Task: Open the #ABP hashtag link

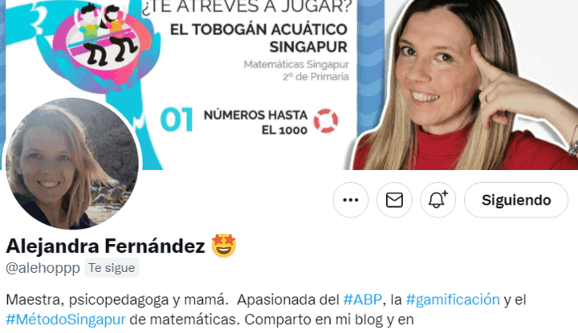Action: click(x=362, y=299)
